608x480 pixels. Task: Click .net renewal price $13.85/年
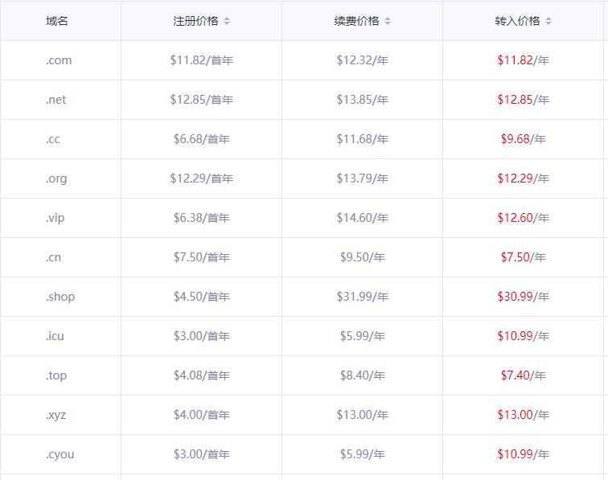click(x=363, y=100)
